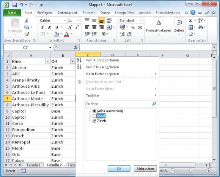The height and width of the screenshot is (177, 220).
Task: Switch to the Daten ribbon tab
Action: click(105, 13)
